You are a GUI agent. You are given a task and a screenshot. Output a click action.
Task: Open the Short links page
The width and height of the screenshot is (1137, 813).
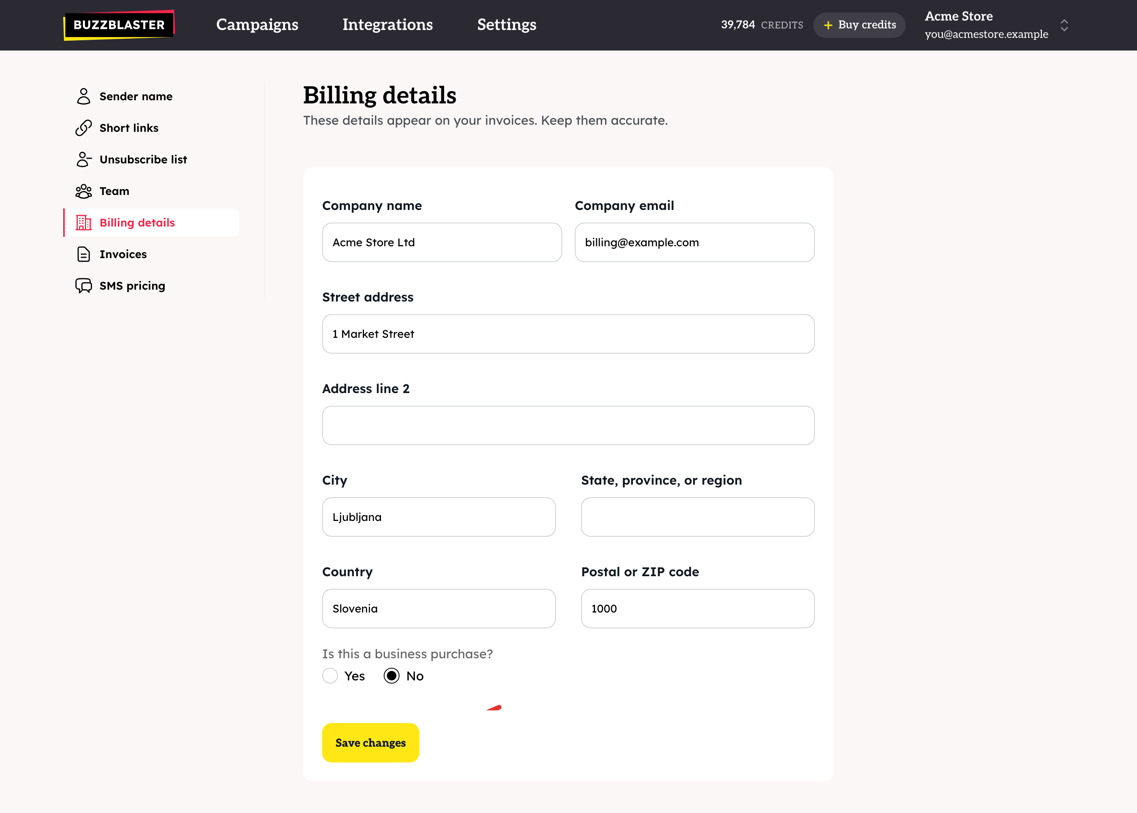tap(152, 127)
